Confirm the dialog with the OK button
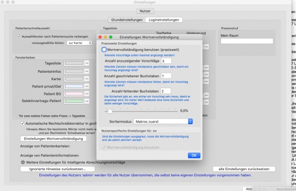Screen dimensions: 296x191 click(194, 155)
